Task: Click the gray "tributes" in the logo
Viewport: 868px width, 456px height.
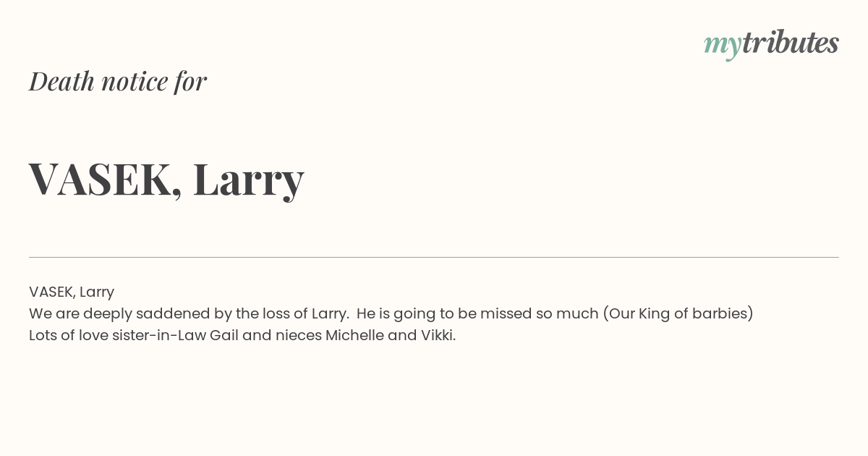Action: [x=791, y=43]
